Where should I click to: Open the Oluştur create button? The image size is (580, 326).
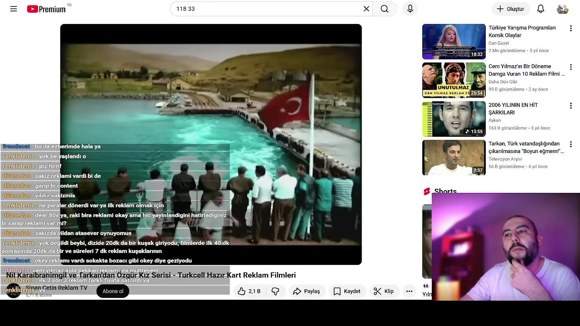click(511, 9)
